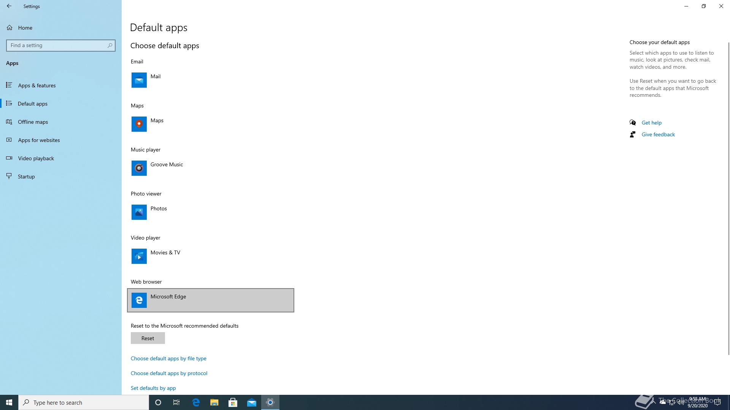Click the Groove Music icon
The image size is (730, 410).
139,168
